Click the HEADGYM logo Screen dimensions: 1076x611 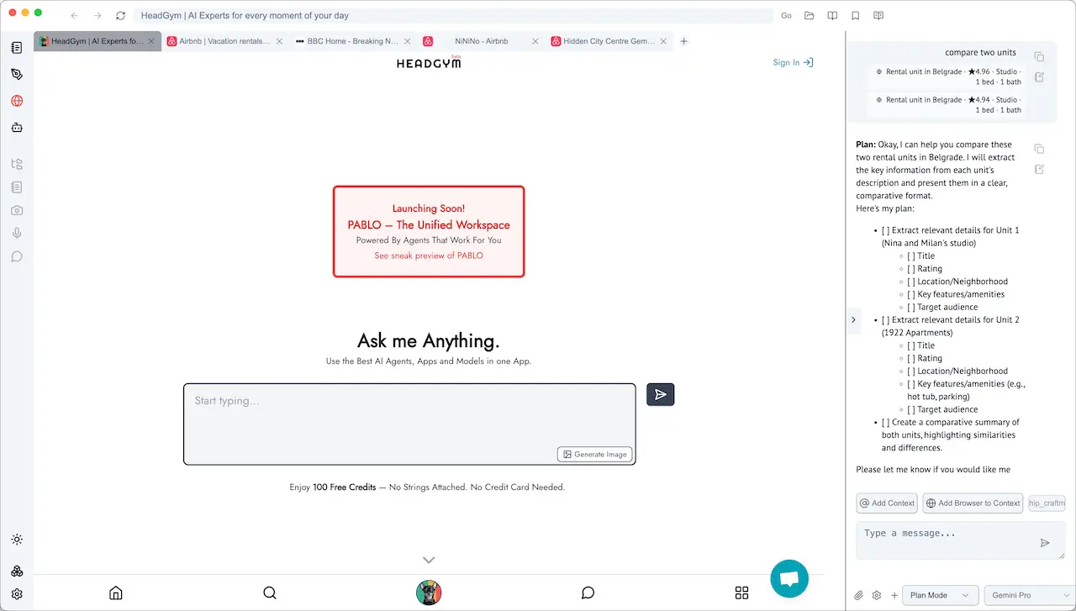pos(429,62)
